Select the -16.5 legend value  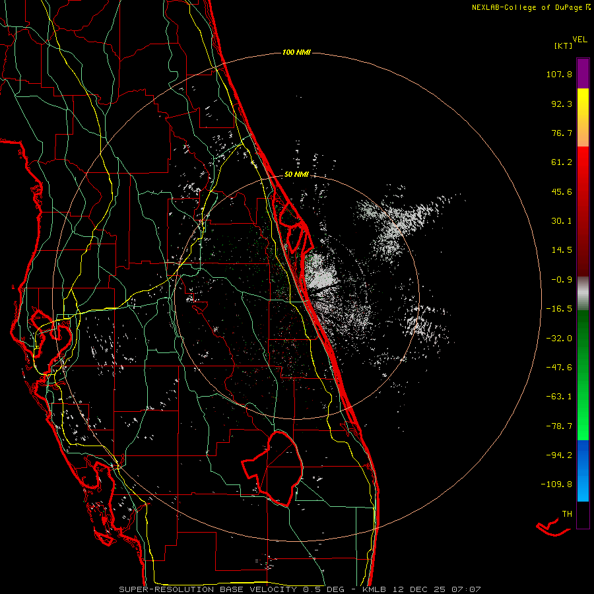click(x=559, y=309)
